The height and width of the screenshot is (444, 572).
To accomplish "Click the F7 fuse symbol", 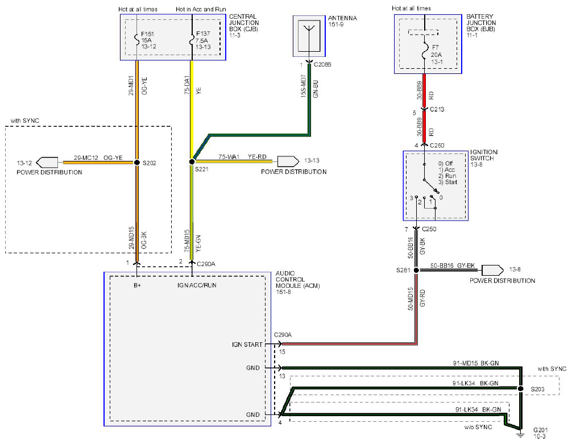I will point(424,51).
